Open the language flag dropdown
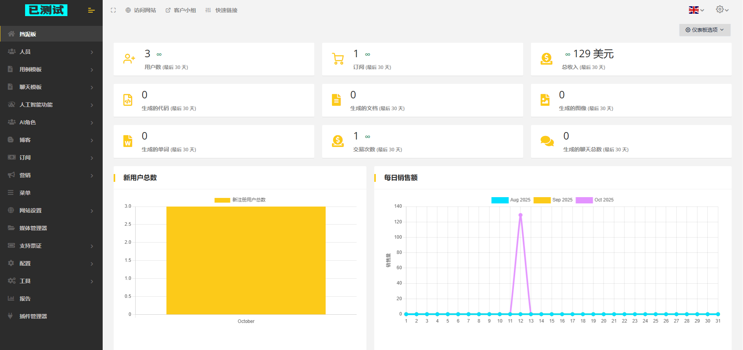This screenshot has width=743, height=350. pos(696,10)
